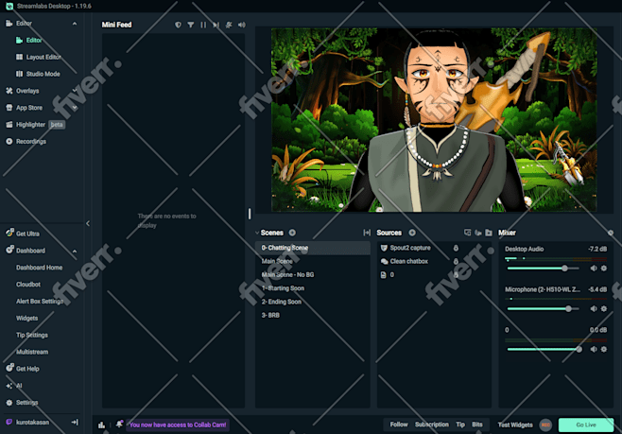Image resolution: width=622 pixels, height=434 pixels.
Task: Open Cloudbot settings
Action: [28, 285]
